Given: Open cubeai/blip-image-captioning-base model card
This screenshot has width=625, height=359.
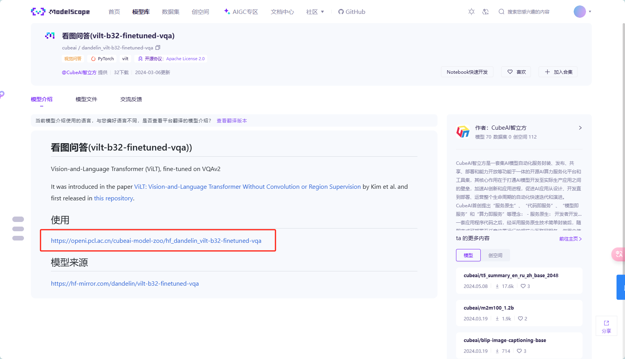Looking at the screenshot, I should coord(519,345).
